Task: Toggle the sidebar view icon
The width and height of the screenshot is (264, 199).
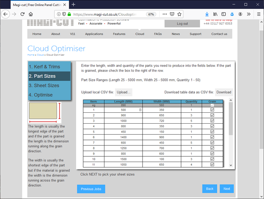Action: point(224,14)
